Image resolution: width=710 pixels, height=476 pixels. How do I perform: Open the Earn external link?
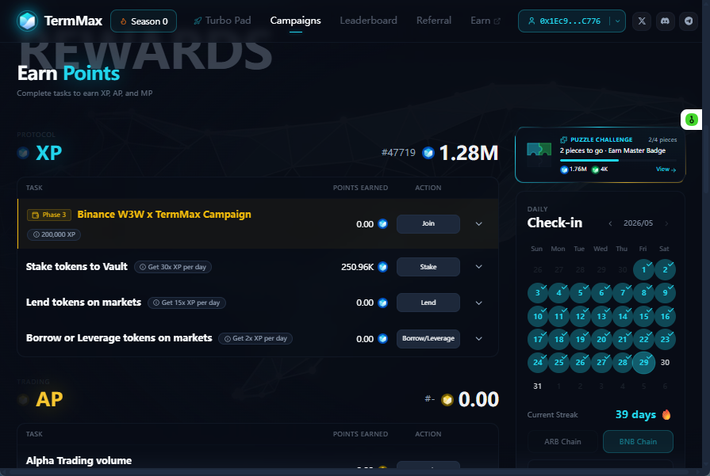pos(485,21)
